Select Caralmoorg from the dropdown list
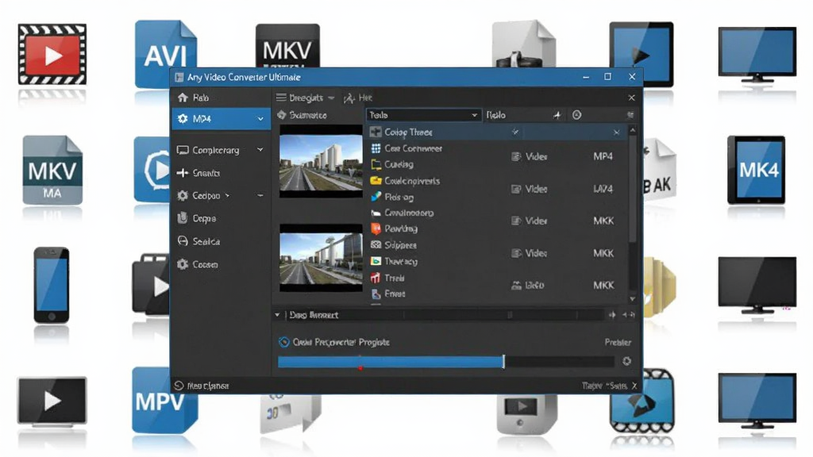This screenshot has height=457, width=813. (409, 213)
